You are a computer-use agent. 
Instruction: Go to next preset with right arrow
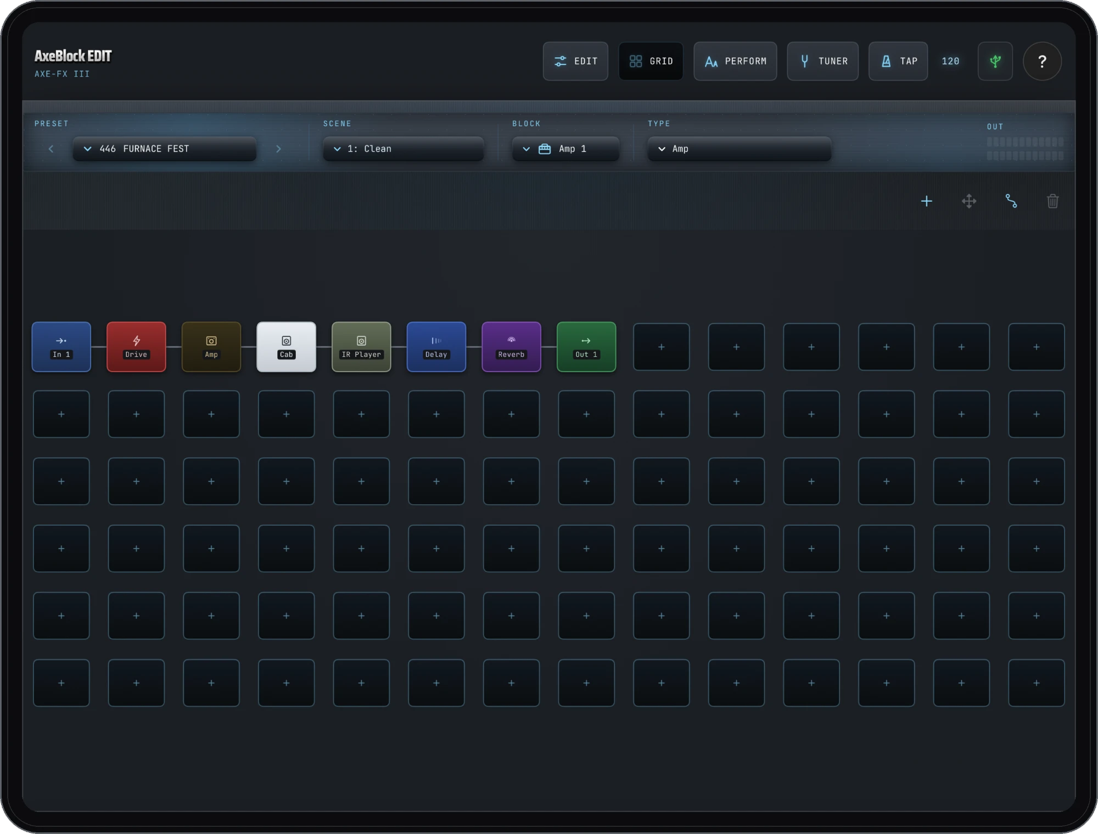[278, 149]
